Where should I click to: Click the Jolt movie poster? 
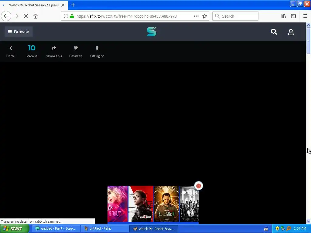tap(118, 204)
